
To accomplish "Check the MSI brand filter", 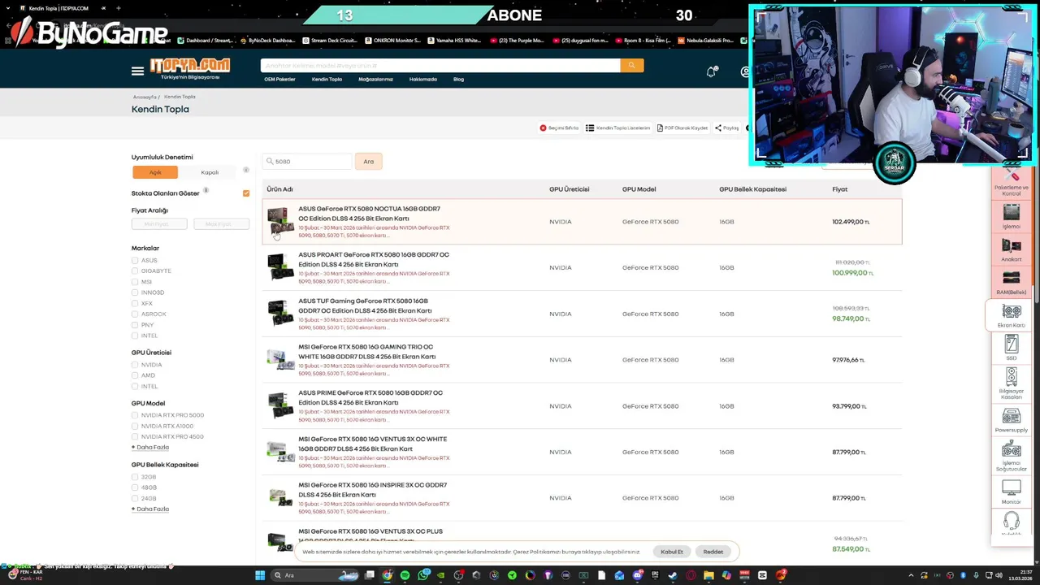I will (135, 281).
